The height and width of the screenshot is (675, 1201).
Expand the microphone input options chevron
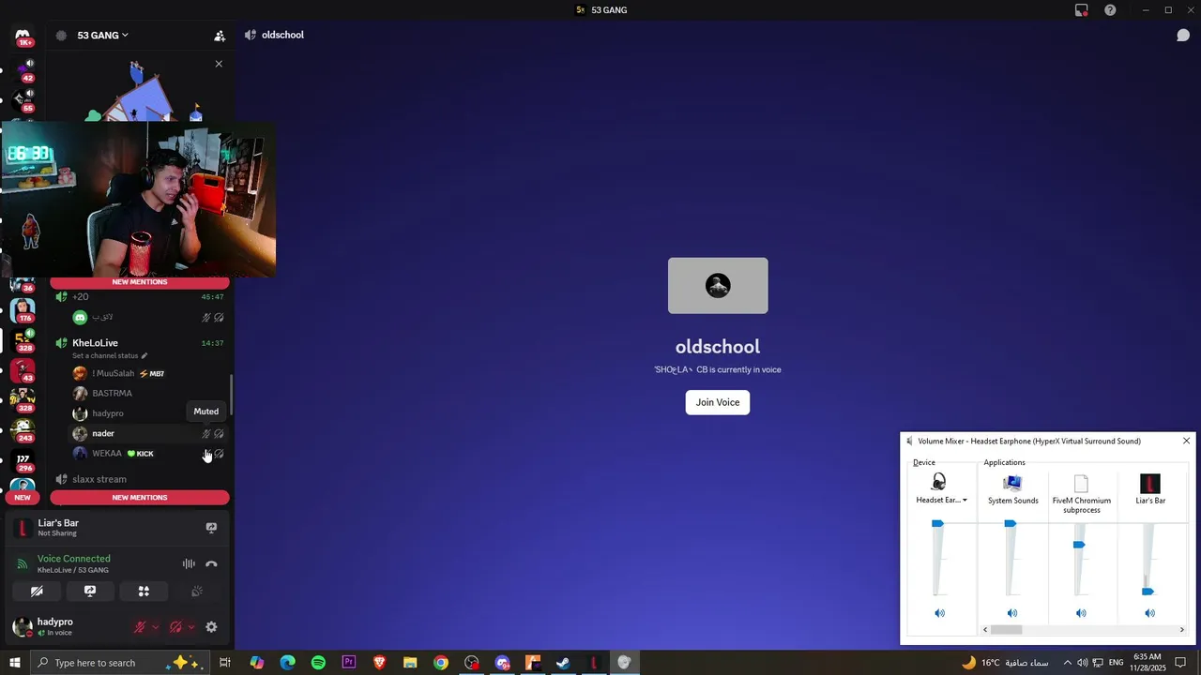pos(156,627)
